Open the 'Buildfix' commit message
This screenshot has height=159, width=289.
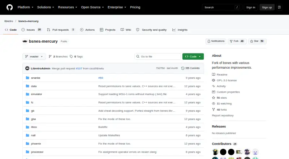tap(103, 127)
